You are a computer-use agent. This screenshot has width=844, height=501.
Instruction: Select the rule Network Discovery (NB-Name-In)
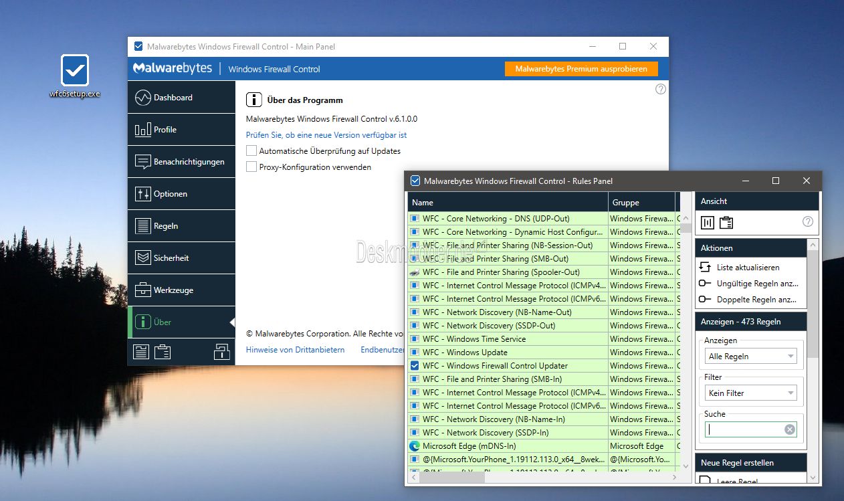pyautogui.click(x=508, y=419)
